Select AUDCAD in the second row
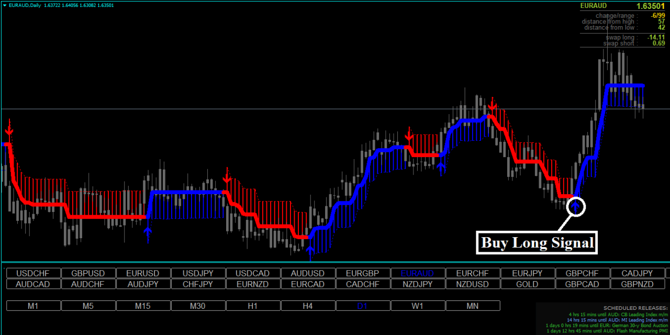 [33, 284]
